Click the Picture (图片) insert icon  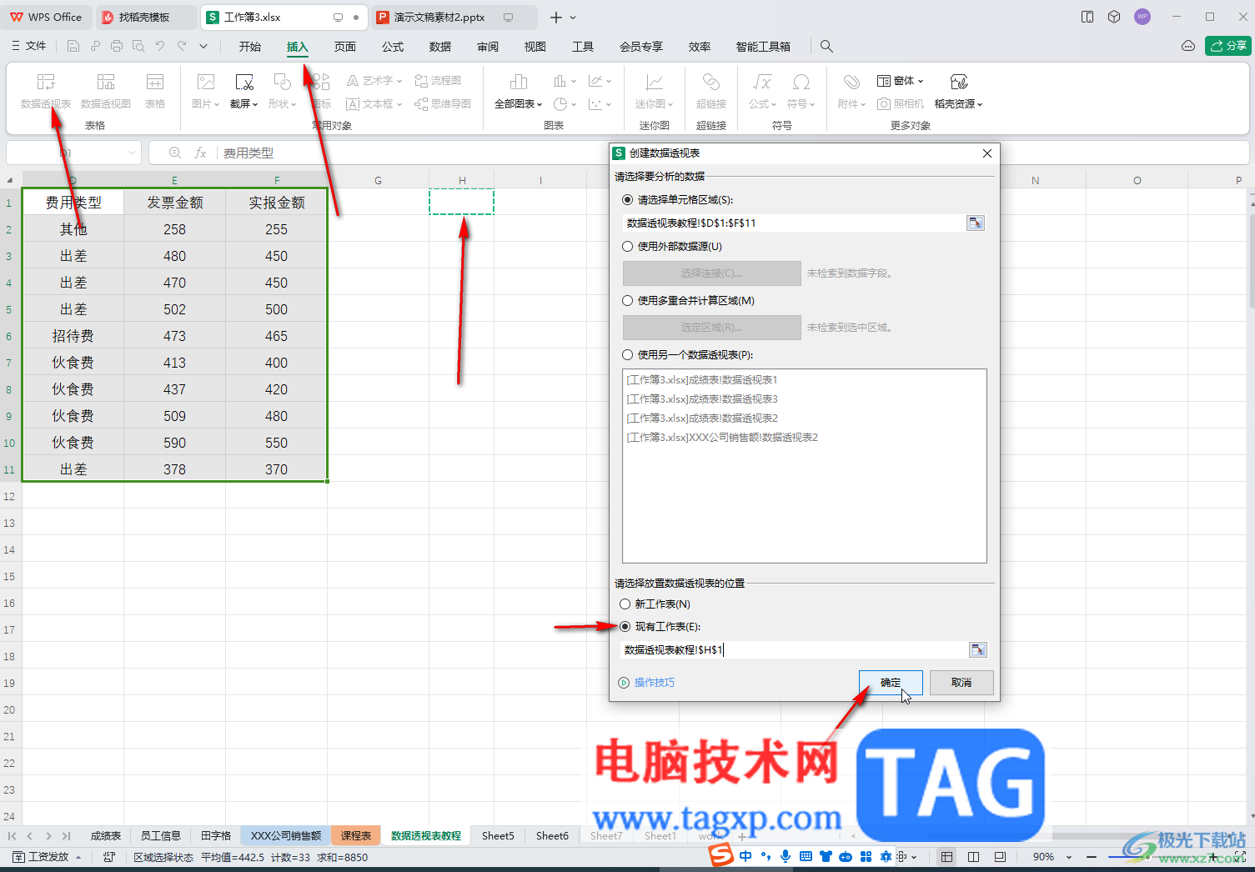point(205,82)
